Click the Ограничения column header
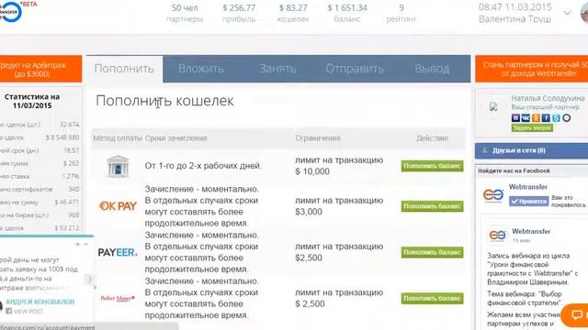This screenshot has height=330, width=588. (x=318, y=138)
